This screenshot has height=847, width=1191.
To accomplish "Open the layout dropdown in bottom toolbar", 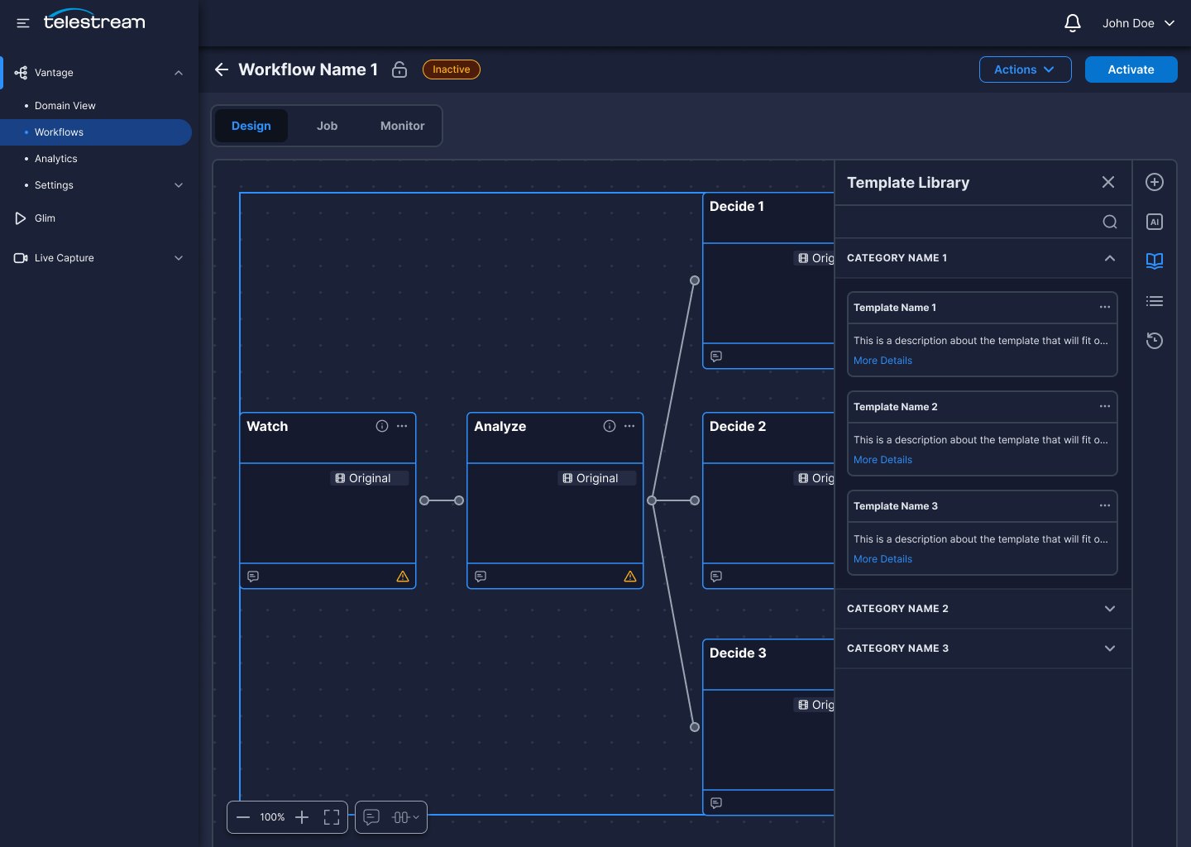I will 405,817.
